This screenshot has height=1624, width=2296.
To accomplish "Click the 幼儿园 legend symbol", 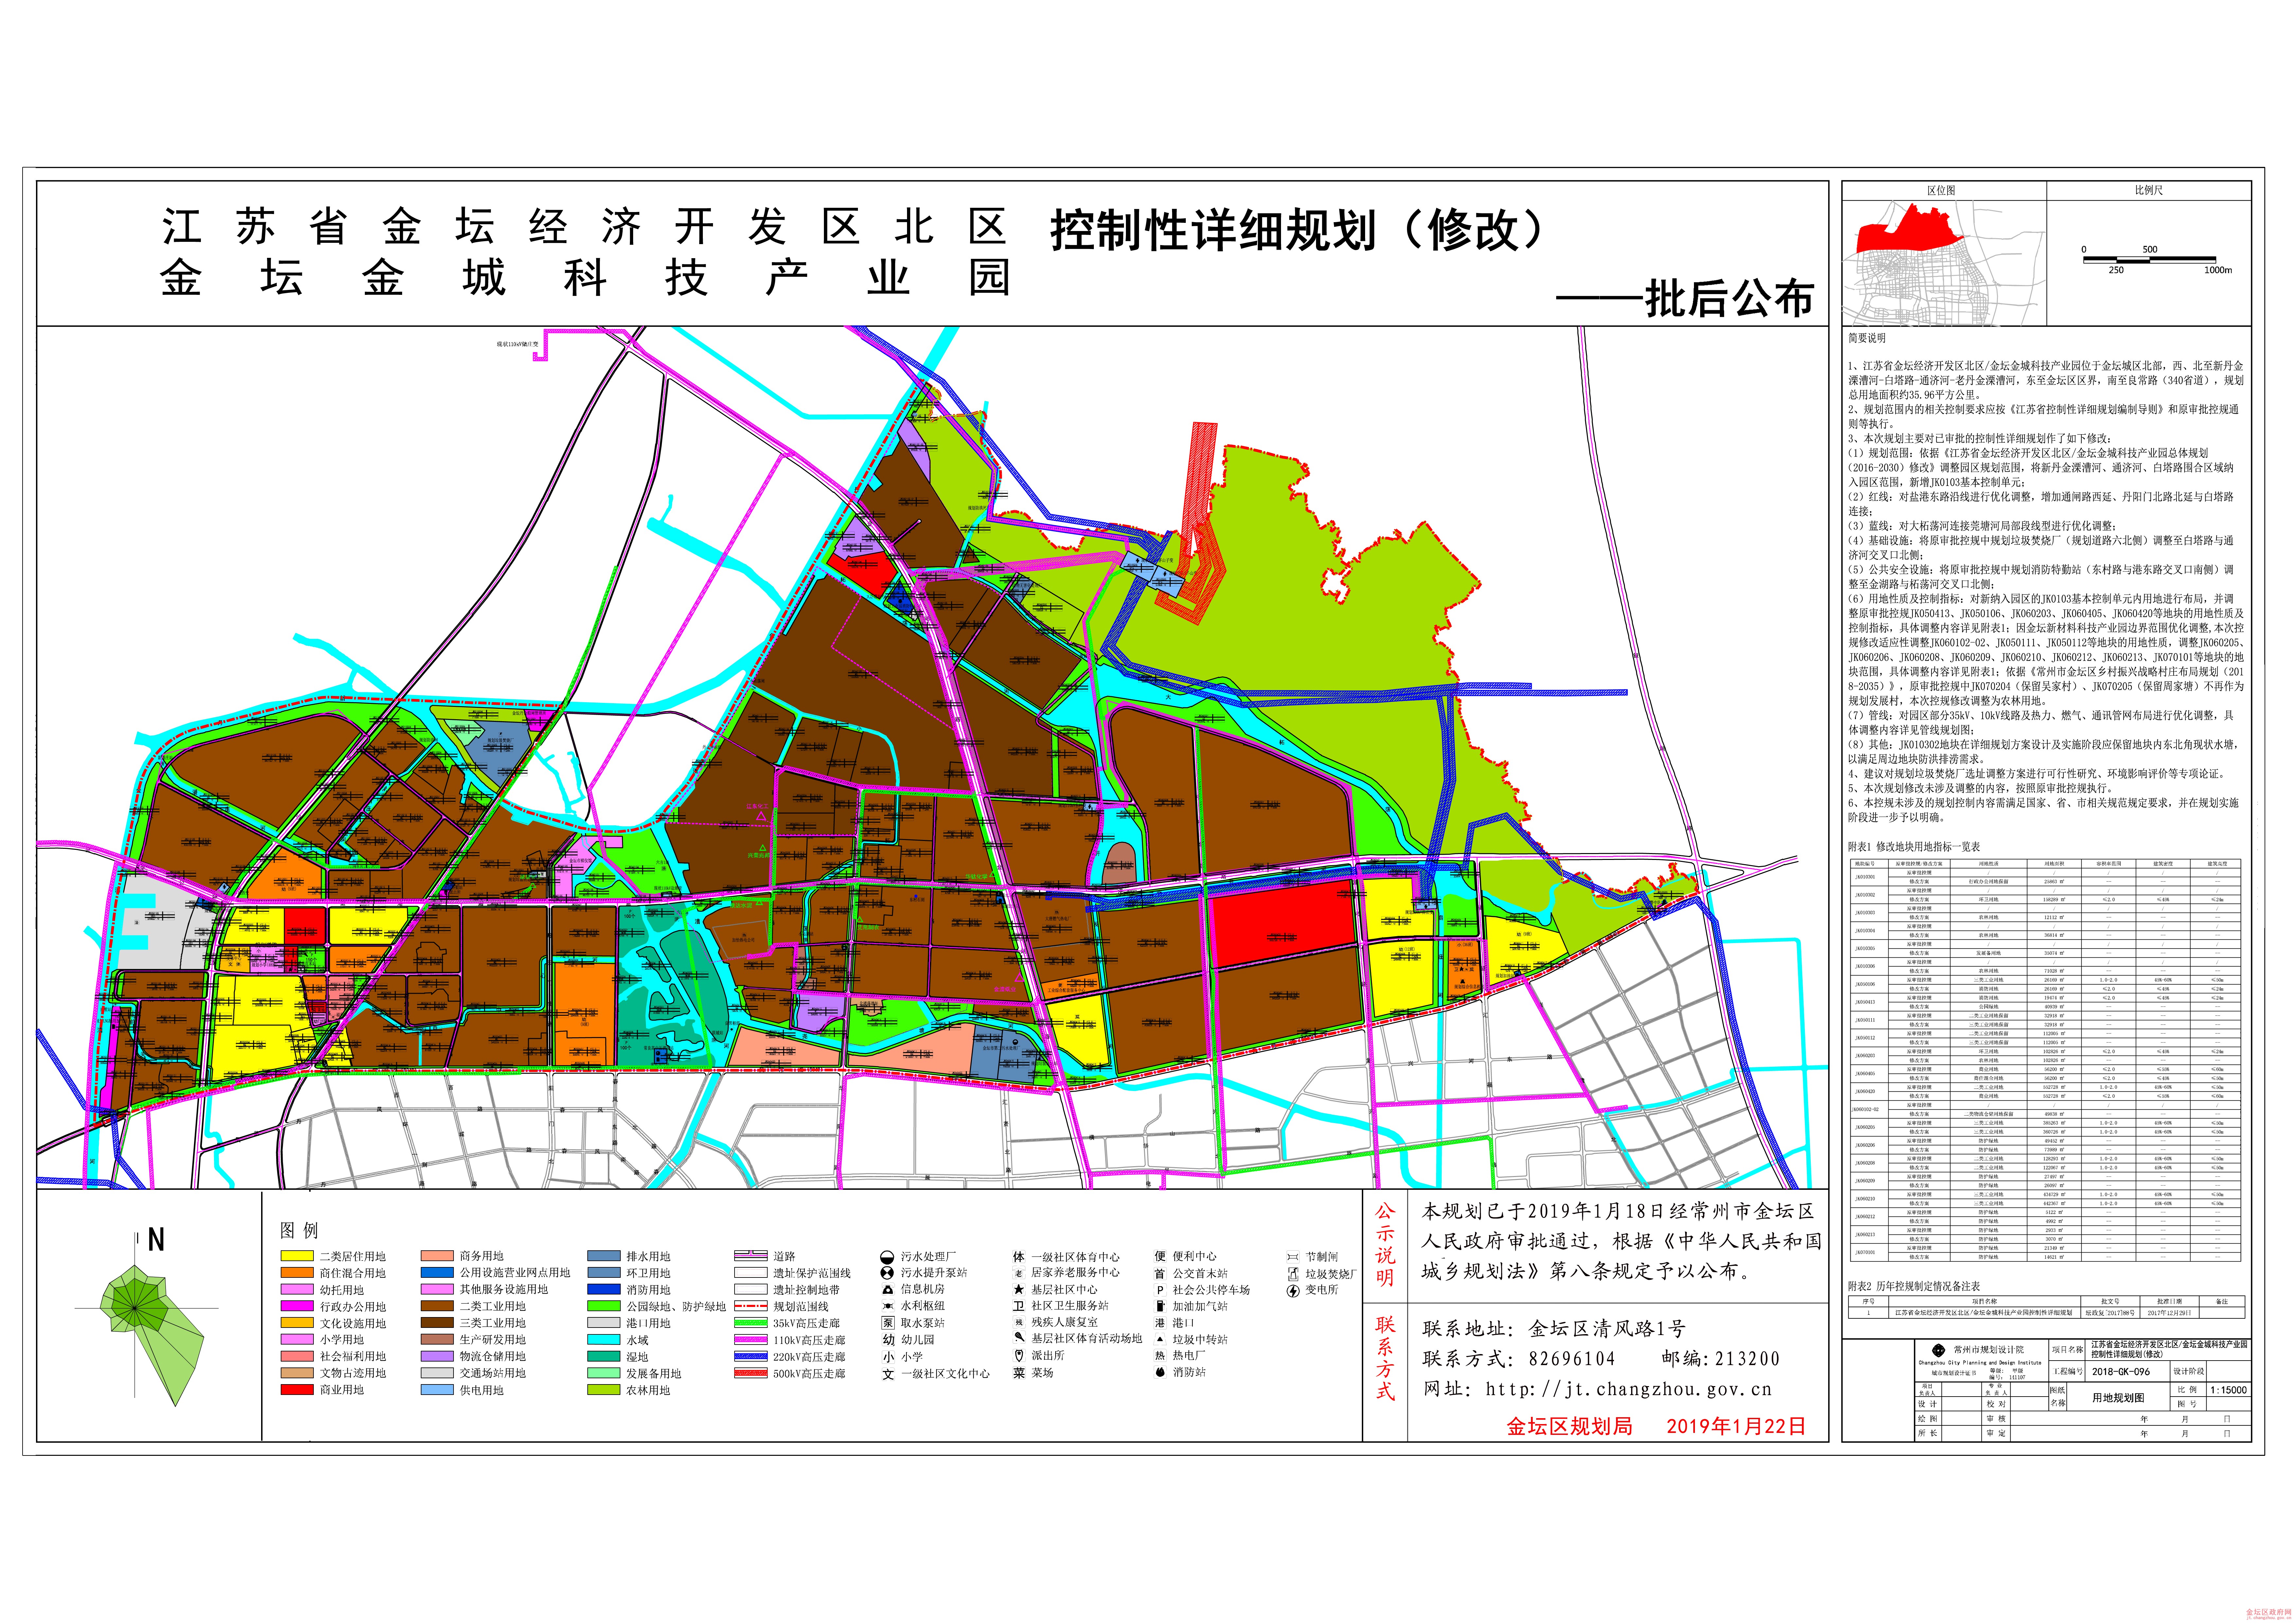I will [x=888, y=1340].
